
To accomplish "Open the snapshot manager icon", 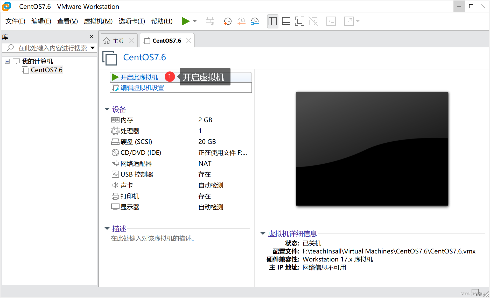I will tap(255, 21).
